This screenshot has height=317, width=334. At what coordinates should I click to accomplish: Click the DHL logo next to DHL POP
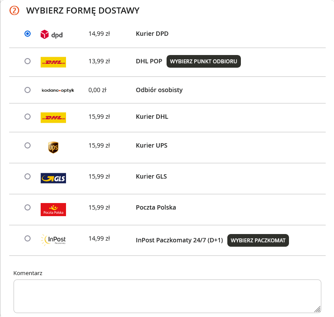(53, 62)
